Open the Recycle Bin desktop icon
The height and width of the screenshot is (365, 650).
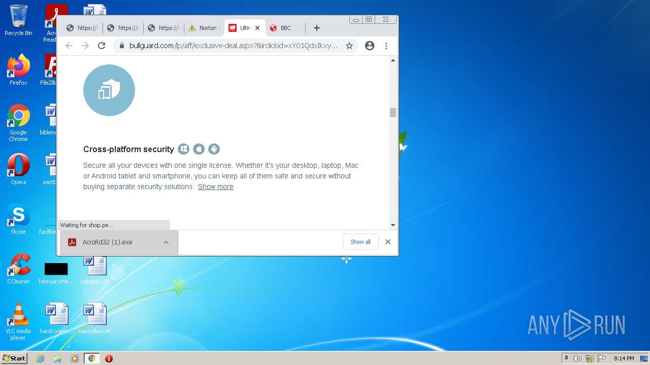click(18, 20)
